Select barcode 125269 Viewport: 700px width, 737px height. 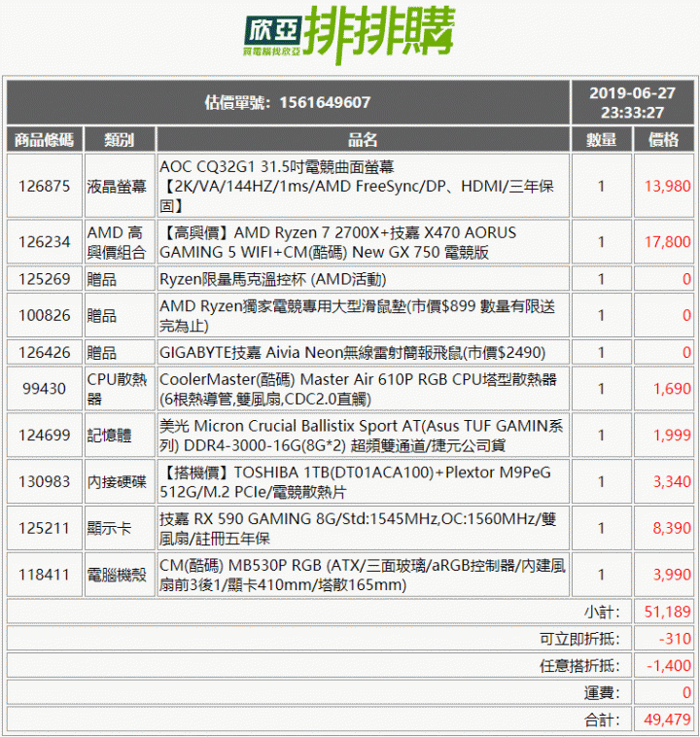coord(44,279)
